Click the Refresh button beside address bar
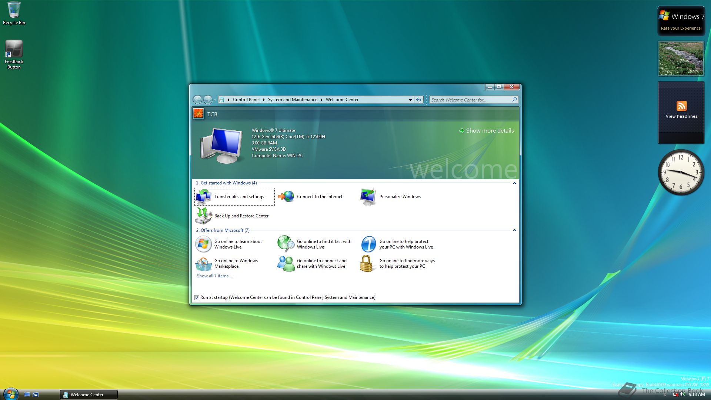This screenshot has height=400, width=711. 419,100
